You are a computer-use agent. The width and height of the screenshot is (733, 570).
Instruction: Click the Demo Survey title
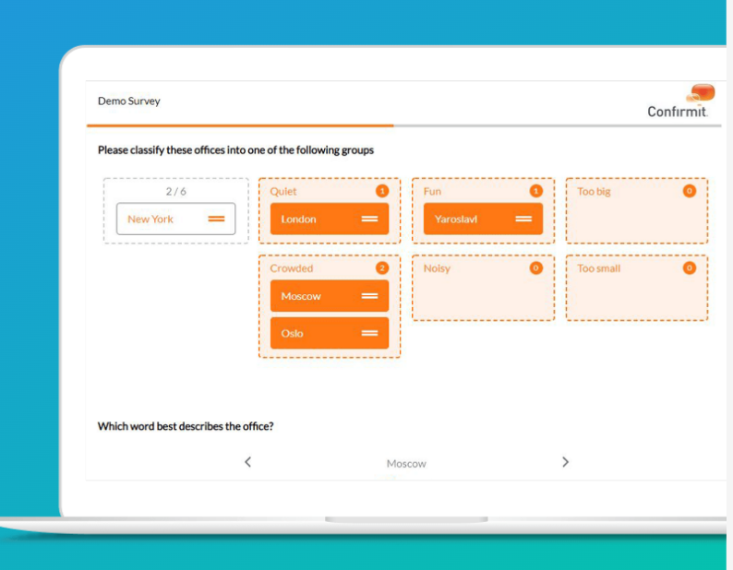point(129,101)
